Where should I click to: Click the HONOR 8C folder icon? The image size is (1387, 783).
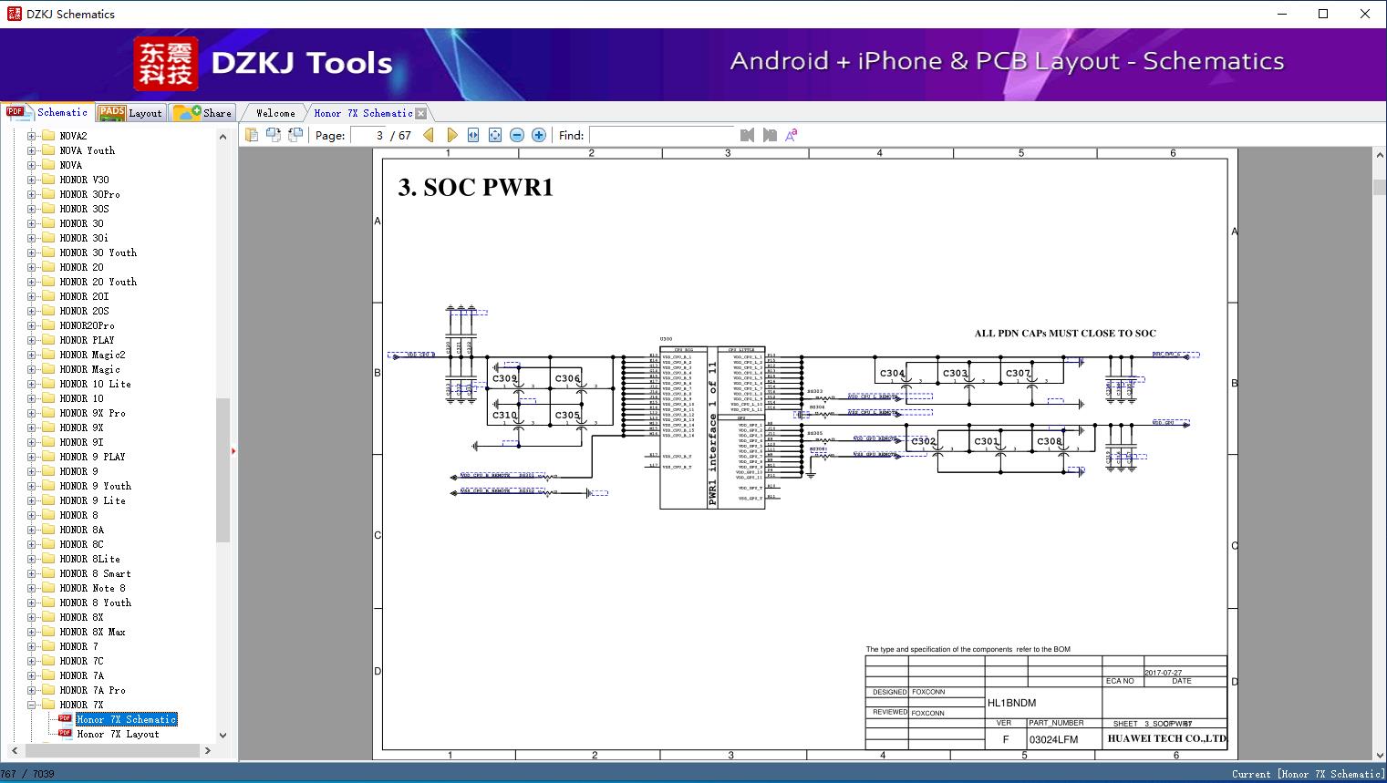click(x=48, y=544)
